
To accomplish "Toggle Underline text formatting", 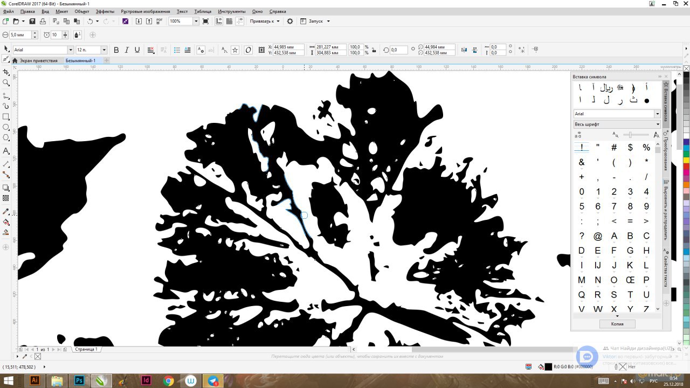I will click(137, 50).
